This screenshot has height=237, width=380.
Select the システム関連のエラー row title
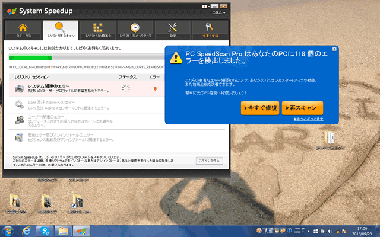(49, 86)
